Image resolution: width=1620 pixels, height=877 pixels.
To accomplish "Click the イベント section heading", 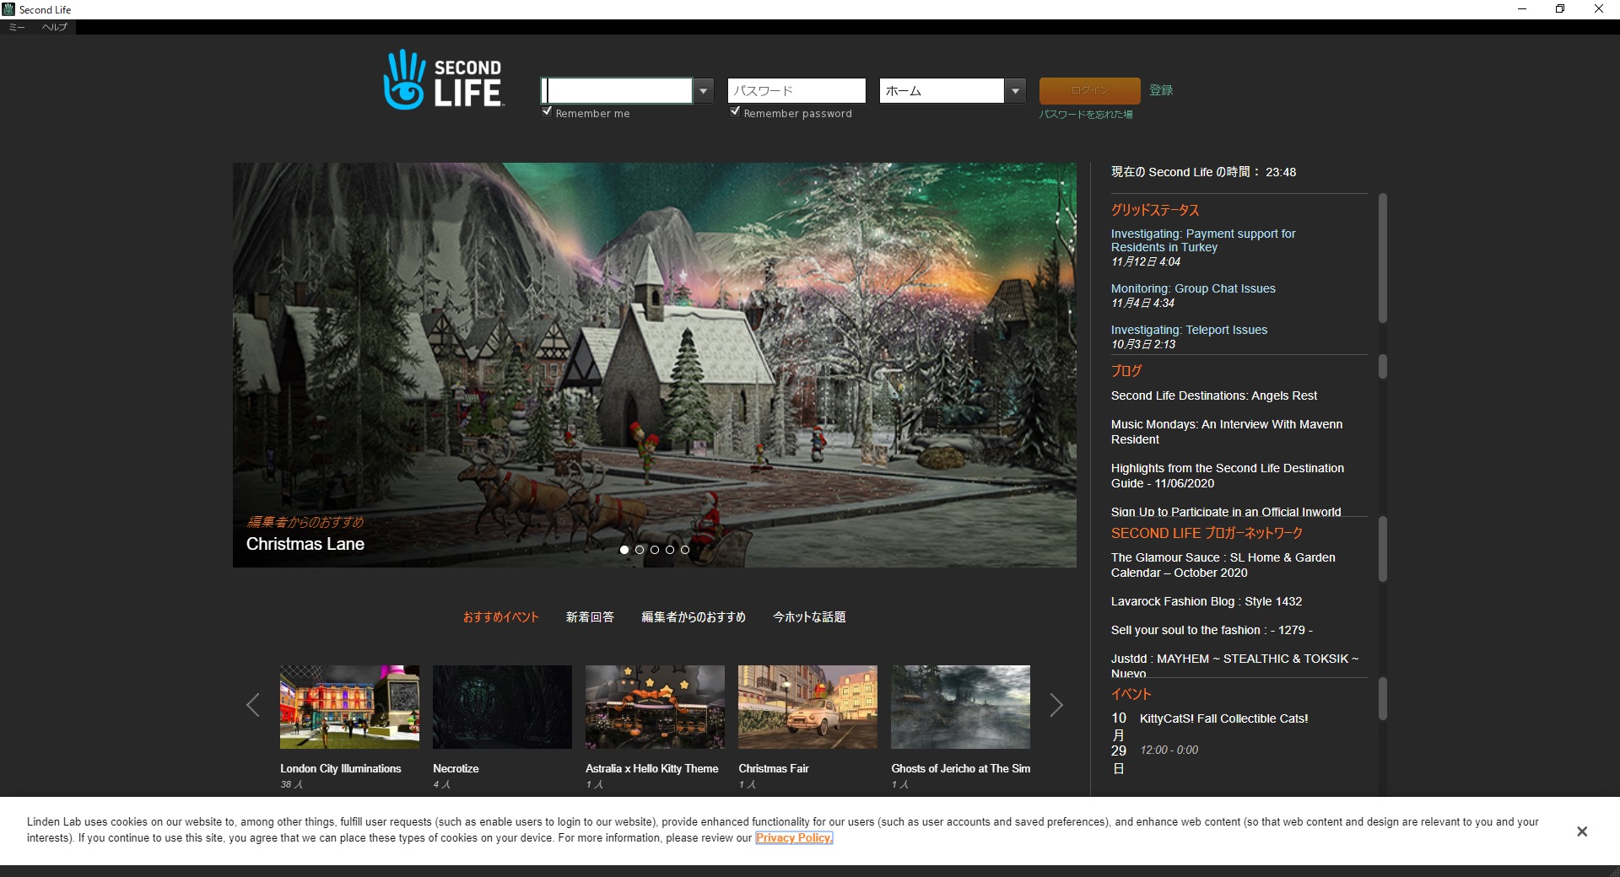I will 1131,694.
